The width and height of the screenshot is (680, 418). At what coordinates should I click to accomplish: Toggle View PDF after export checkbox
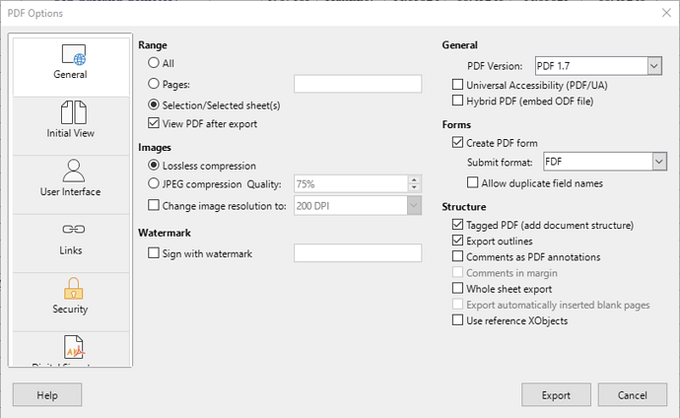coord(154,123)
